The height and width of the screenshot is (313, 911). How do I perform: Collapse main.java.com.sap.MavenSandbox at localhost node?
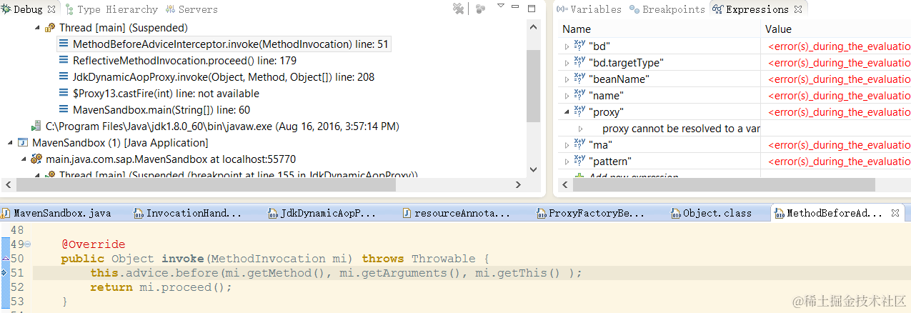[x=23, y=159]
